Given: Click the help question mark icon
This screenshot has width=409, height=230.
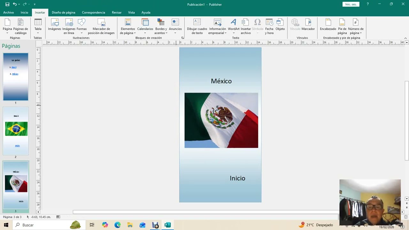Looking at the screenshot, I should click(x=368, y=4).
